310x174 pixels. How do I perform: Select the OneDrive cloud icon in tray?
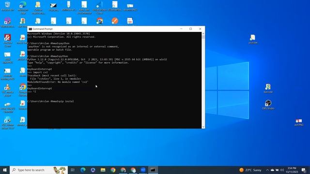coord(272,170)
